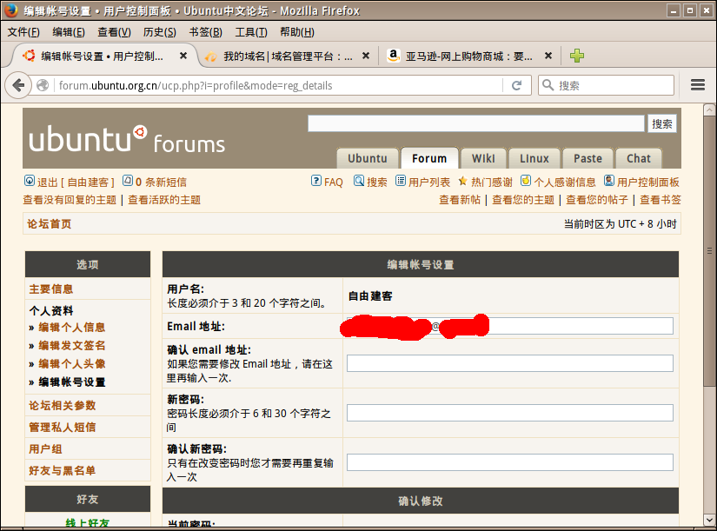Click the 用户列表 list icon
Viewport: 717px width, 531px height.
click(x=401, y=181)
